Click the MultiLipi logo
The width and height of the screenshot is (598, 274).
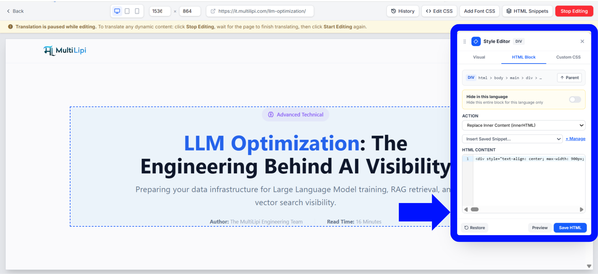(65, 51)
